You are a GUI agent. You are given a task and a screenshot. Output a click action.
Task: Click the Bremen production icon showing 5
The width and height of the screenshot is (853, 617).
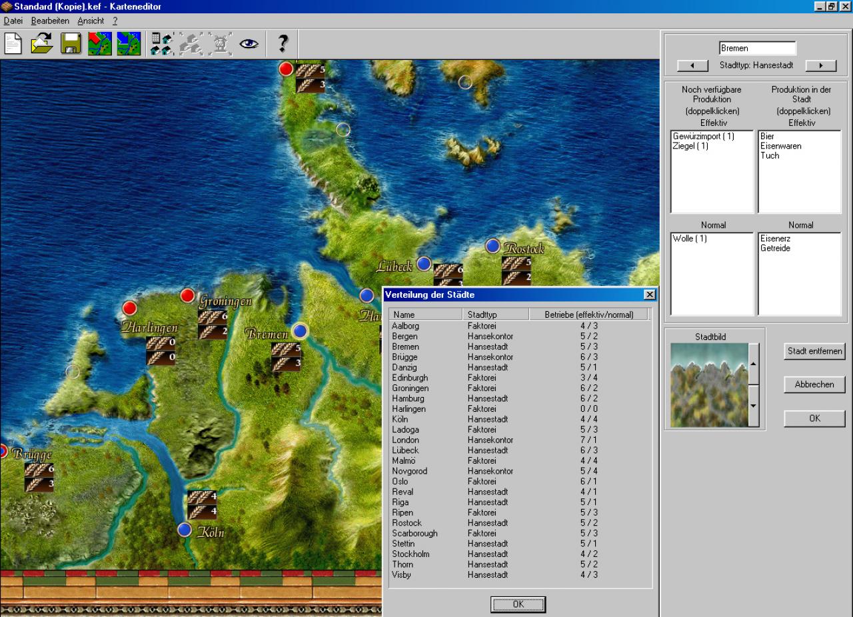[x=286, y=348]
